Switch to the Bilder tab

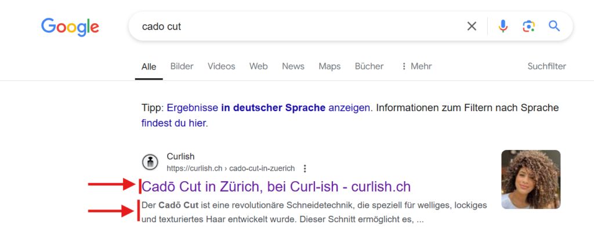[182, 67]
